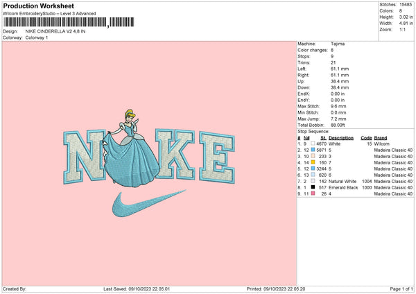416x294 pixels.
Task: Click the blue swatch beside 3244 stitches
Action: 313,168
